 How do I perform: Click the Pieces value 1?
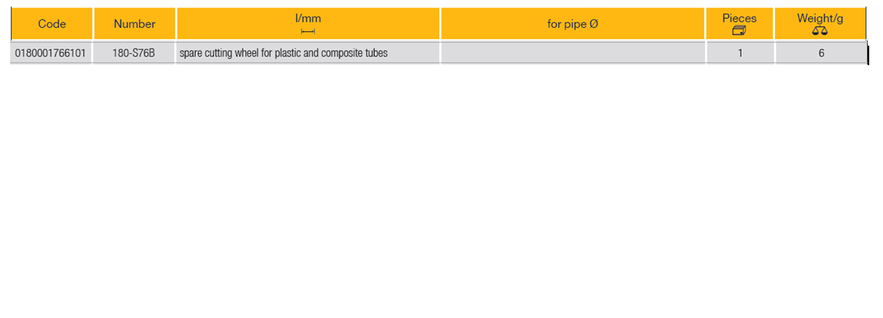(739, 53)
